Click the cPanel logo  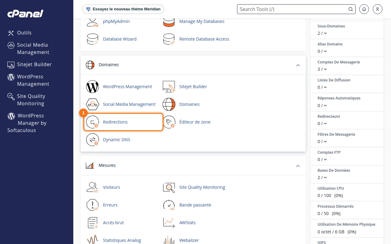pos(25,14)
